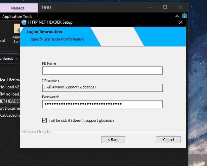Screen dimensions: 207x166
Task: Maximize the HNH Explorer window
Action: 165,7
